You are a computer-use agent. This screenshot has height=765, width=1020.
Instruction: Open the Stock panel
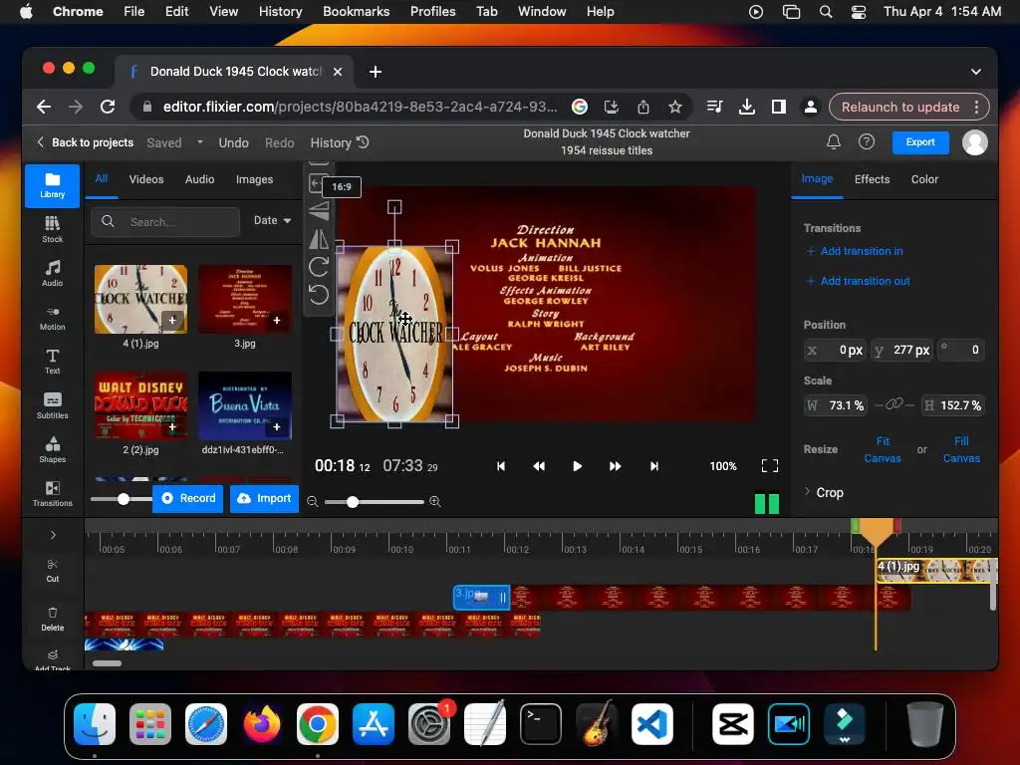point(52,230)
